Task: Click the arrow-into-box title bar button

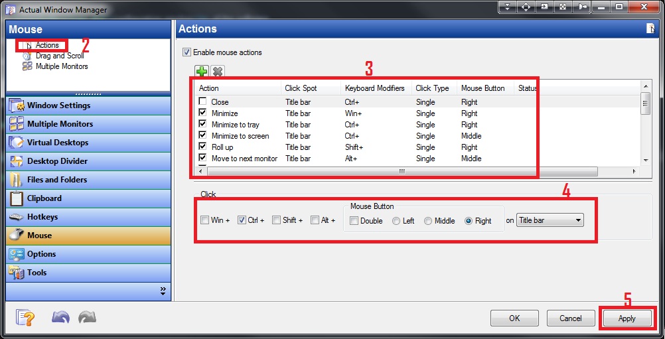Action: pos(544,7)
